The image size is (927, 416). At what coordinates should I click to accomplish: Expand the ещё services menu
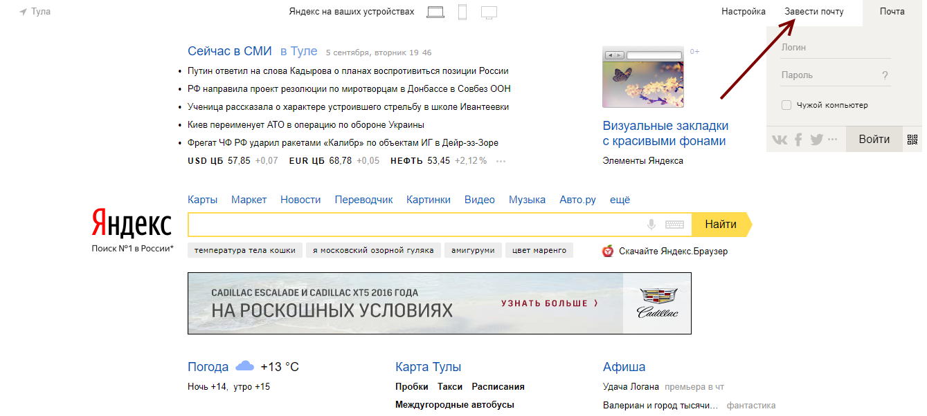coord(620,200)
